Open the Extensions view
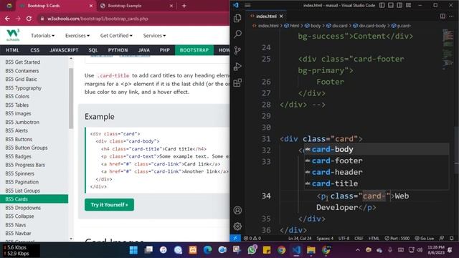Image resolution: width=459 pixels, height=258 pixels. tap(237, 83)
